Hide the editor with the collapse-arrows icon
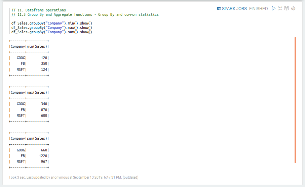 point(280,8)
